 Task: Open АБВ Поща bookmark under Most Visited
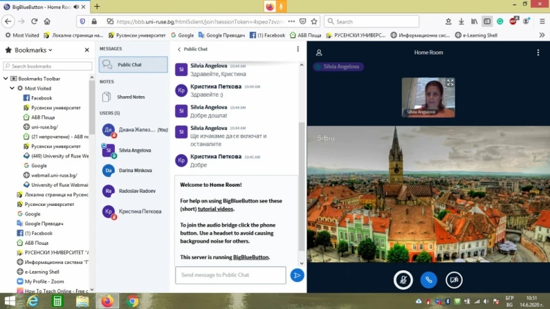[43, 118]
